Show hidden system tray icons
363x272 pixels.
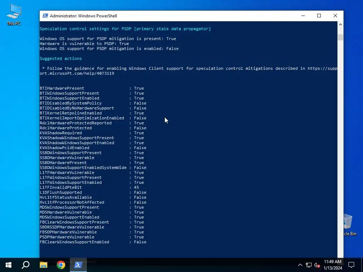pos(300,265)
